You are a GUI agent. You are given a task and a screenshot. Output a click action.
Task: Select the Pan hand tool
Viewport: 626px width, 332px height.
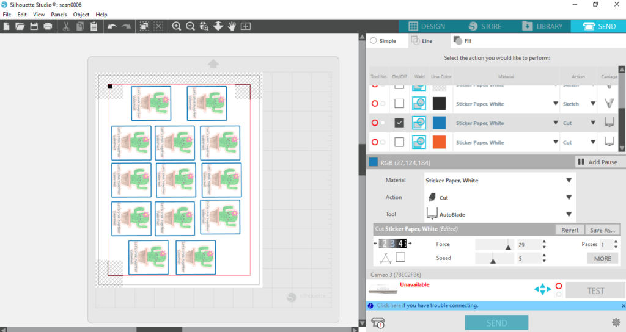point(232,26)
